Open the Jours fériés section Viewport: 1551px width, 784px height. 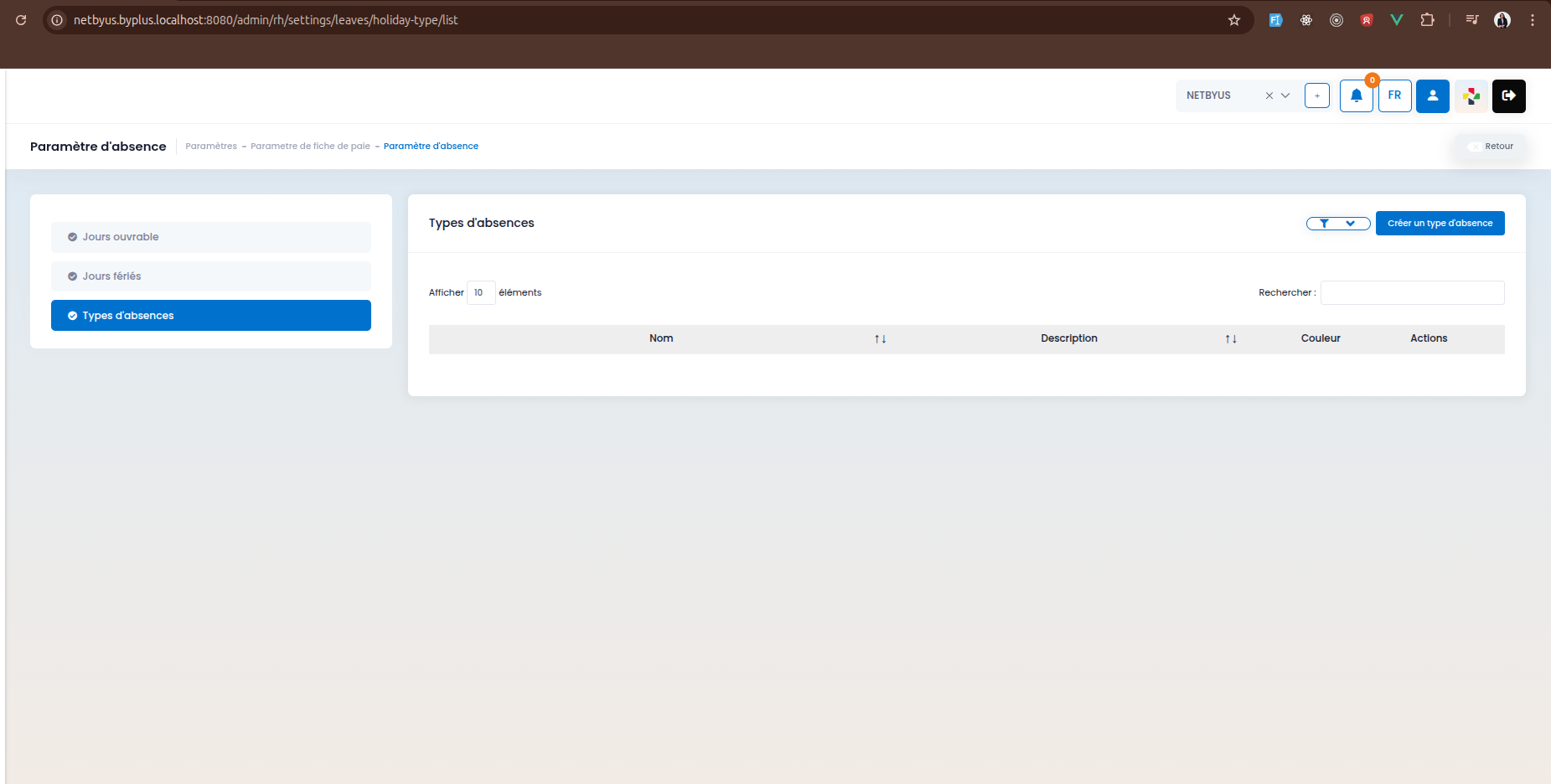[x=210, y=276]
